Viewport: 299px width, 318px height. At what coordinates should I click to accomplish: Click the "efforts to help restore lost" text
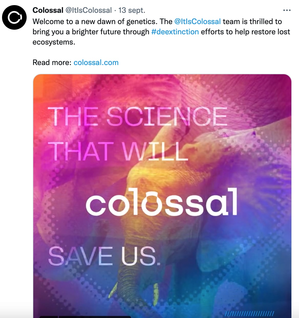click(x=245, y=32)
